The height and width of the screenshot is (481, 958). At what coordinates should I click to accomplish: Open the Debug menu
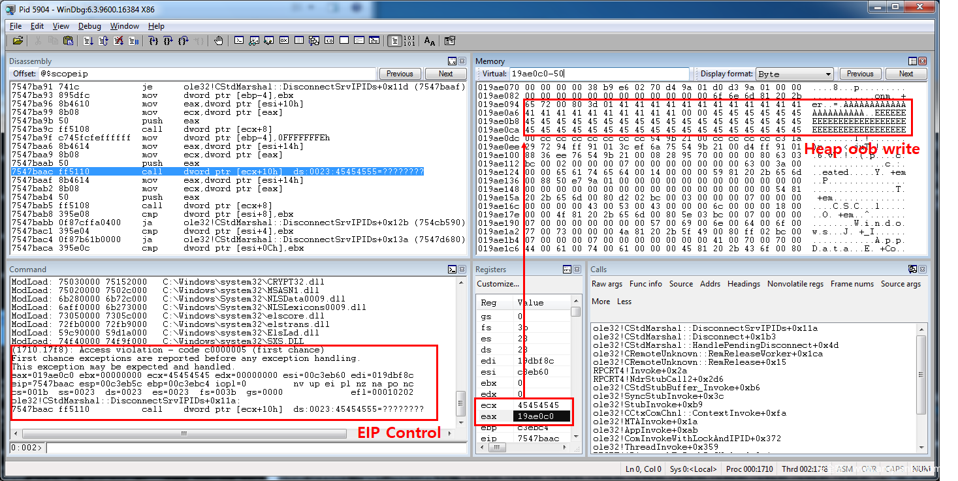pyautogui.click(x=89, y=26)
